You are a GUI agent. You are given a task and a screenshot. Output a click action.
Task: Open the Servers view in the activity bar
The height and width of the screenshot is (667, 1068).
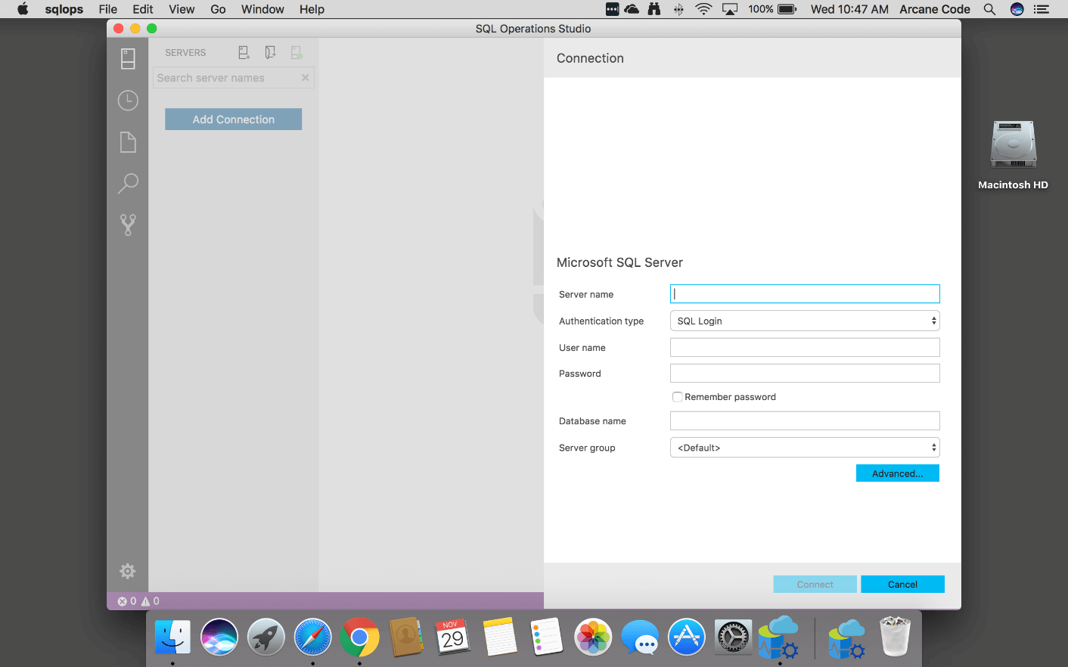click(128, 59)
